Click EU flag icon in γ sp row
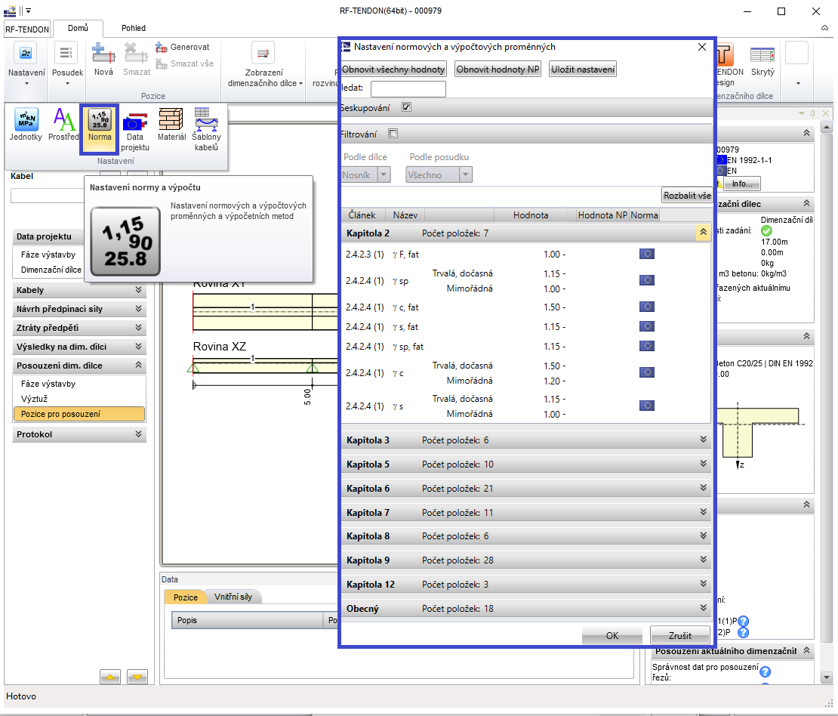 tap(647, 280)
